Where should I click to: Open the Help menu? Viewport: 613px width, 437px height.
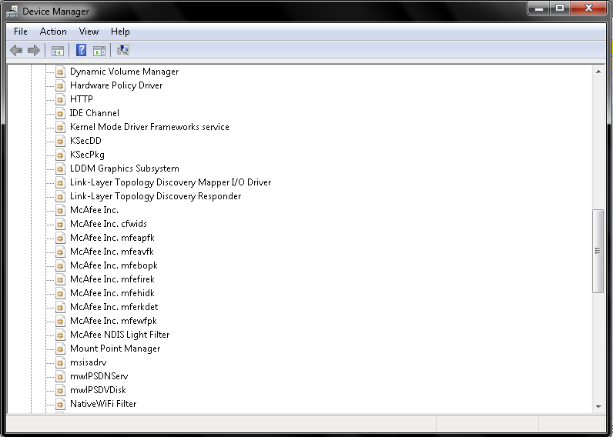click(120, 32)
